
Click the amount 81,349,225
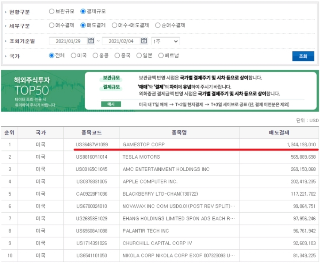tap(304, 256)
